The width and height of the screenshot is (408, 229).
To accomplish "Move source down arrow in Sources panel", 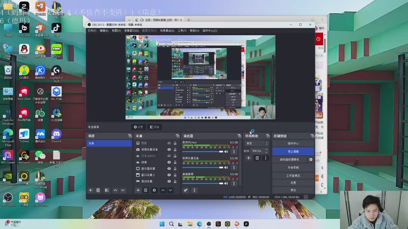I will 170,190.
